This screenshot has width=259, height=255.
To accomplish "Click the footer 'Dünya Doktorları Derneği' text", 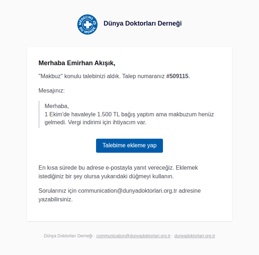I will (x=68, y=236).
